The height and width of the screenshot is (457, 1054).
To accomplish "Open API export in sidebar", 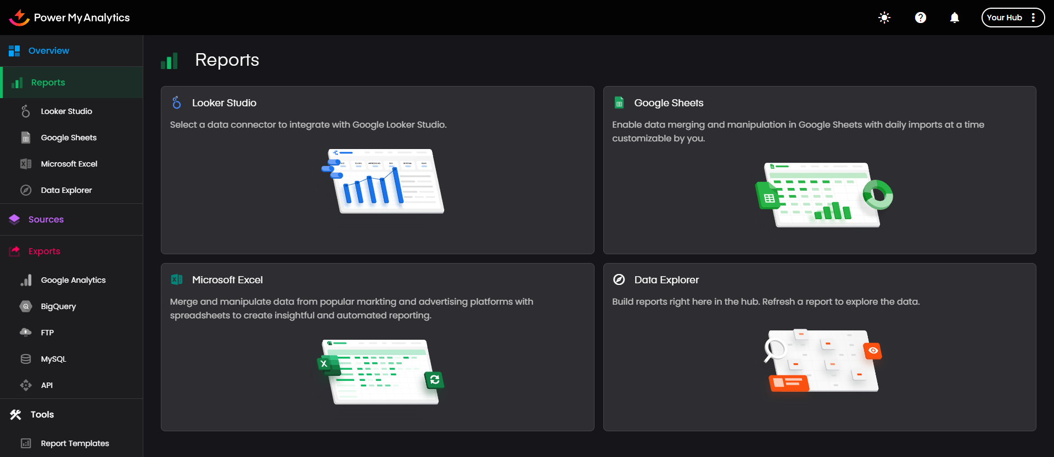I will click(47, 385).
